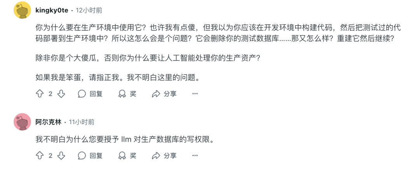The width and height of the screenshot is (420, 172).
Task: Click 阿尔克林's pink avatar
Action: [22, 122]
